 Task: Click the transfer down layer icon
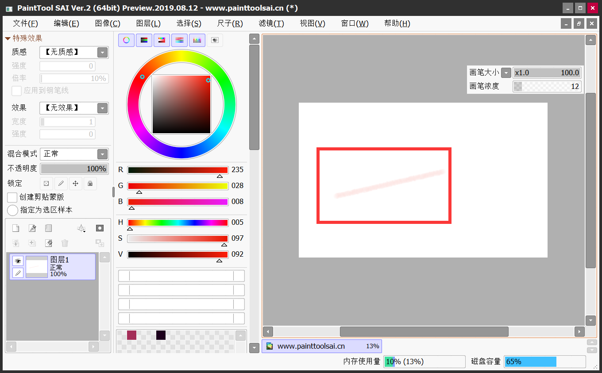(x=15, y=243)
